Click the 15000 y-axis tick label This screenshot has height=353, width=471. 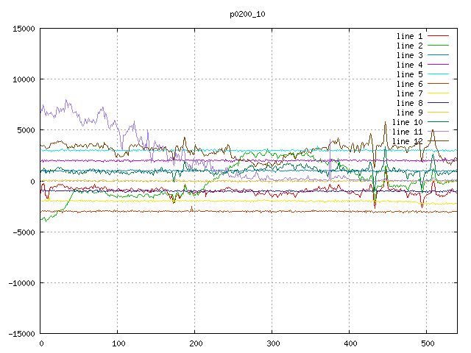[x=24, y=29]
